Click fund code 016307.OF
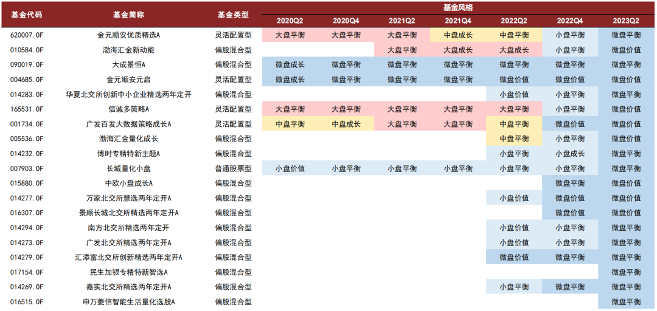 [27, 213]
